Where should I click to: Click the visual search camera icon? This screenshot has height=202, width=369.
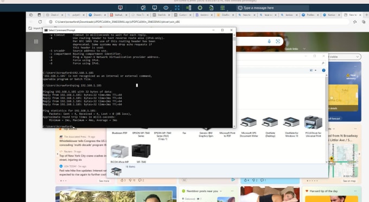coord(278,41)
